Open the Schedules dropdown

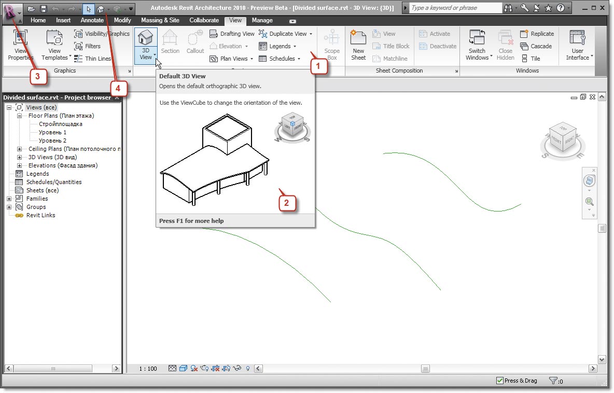[x=299, y=59]
